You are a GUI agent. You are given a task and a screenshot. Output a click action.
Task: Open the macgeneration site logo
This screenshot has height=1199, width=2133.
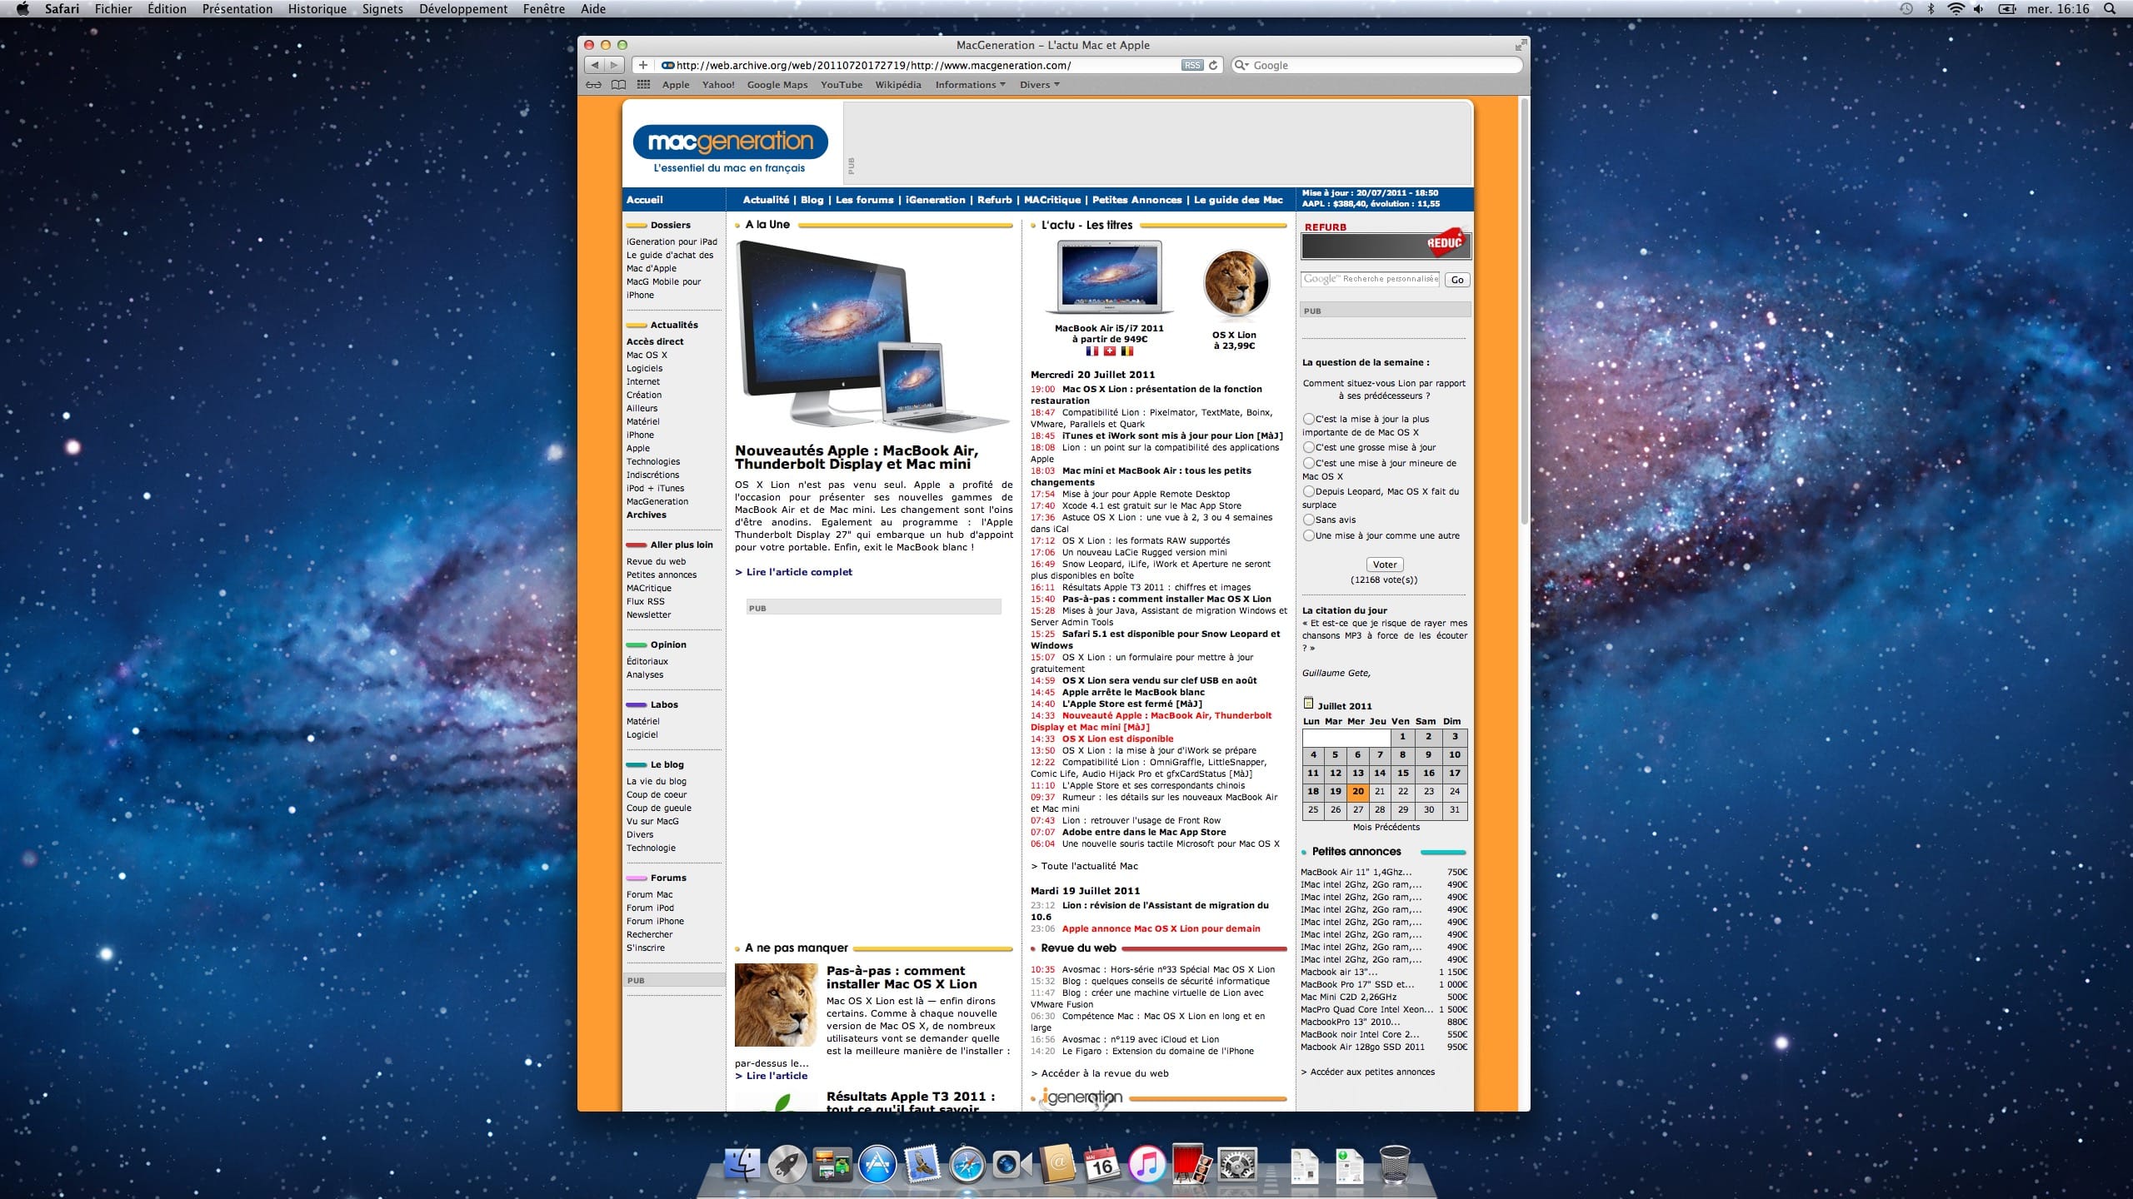click(x=730, y=142)
